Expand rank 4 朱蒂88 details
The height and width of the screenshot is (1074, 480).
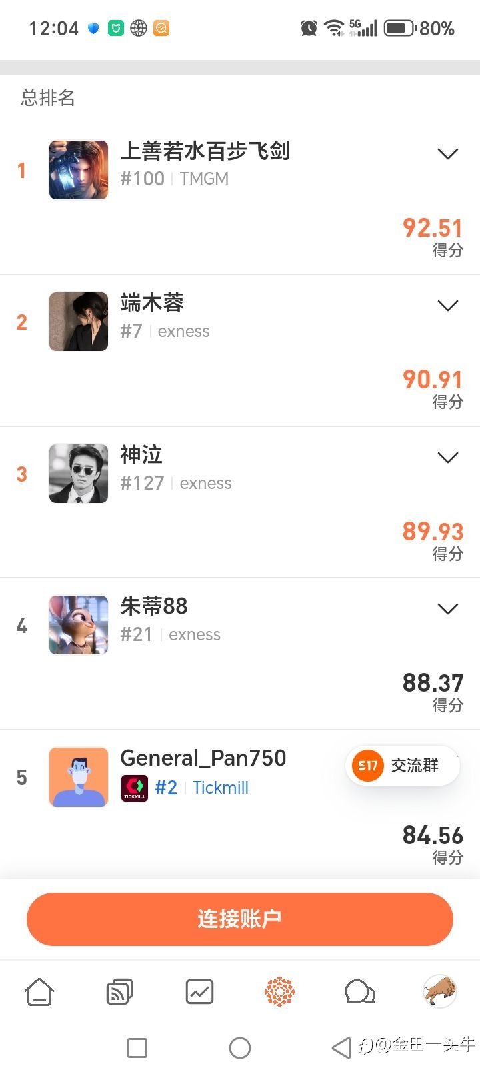pyautogui.click(x=447, y=609)
